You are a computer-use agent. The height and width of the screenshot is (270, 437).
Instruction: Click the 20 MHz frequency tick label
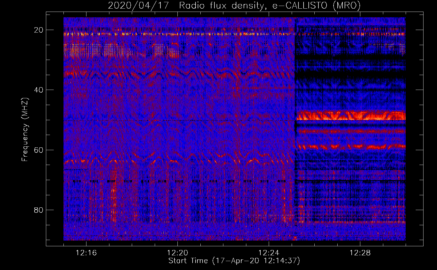pyautogui.click(x=39, y=30)
